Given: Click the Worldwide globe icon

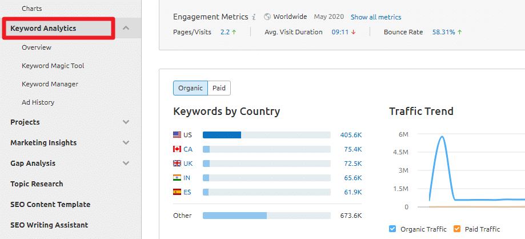Looking at the screenshot, I should (x=267, y=17).
